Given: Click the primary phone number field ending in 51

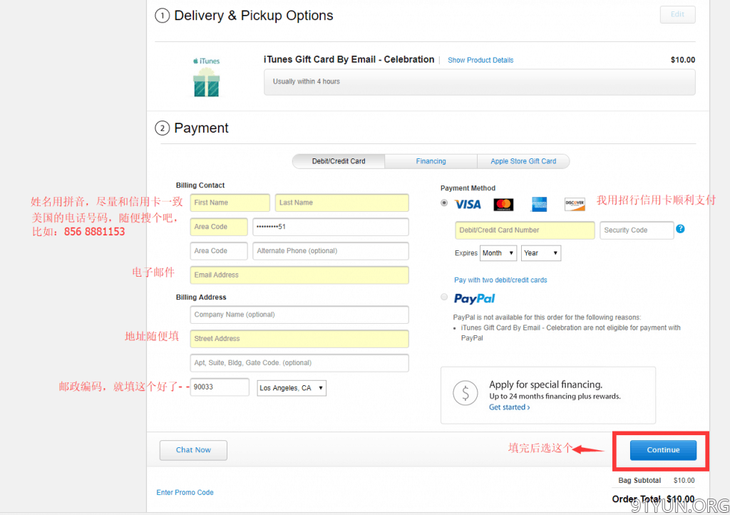Looking at the screenshot, I should 331,227.
